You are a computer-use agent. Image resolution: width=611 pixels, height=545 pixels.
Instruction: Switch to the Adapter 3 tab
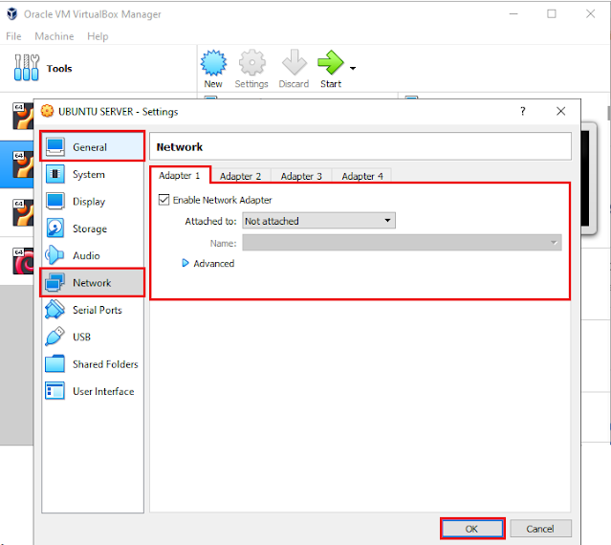[301, 176]
